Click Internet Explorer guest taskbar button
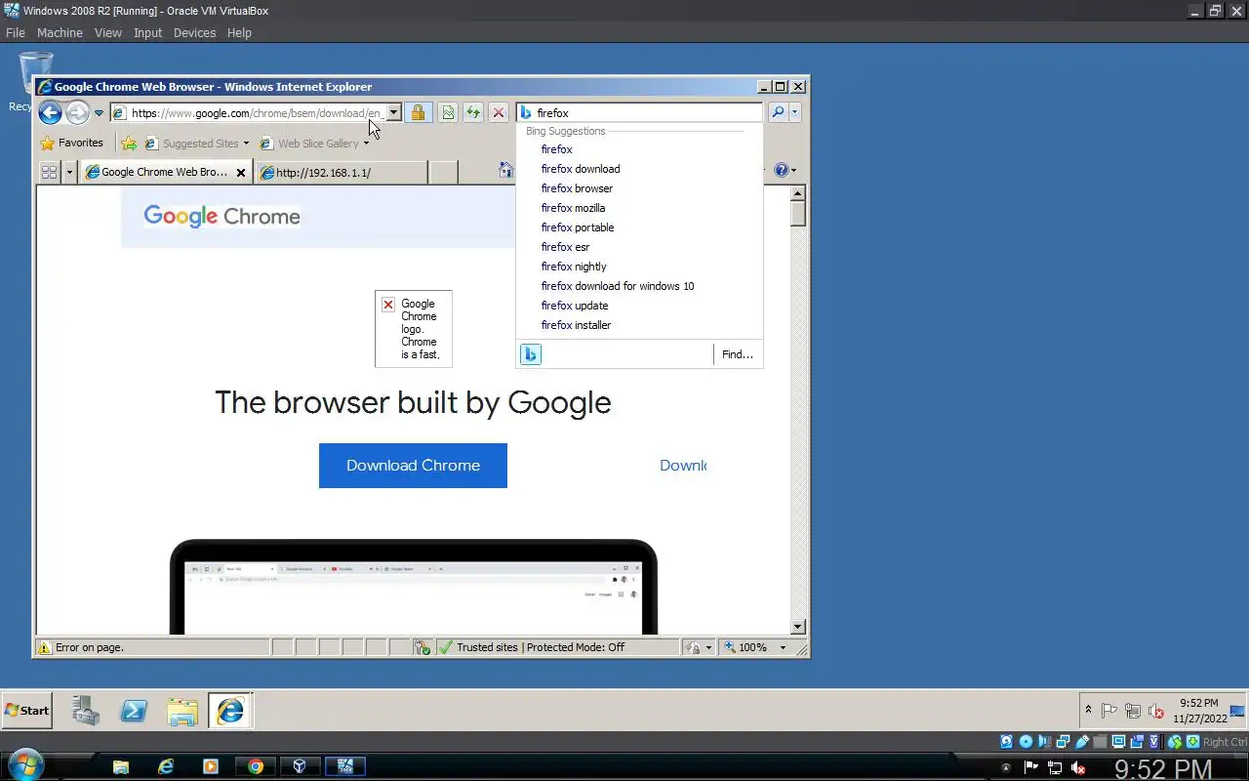 point(230,711)
